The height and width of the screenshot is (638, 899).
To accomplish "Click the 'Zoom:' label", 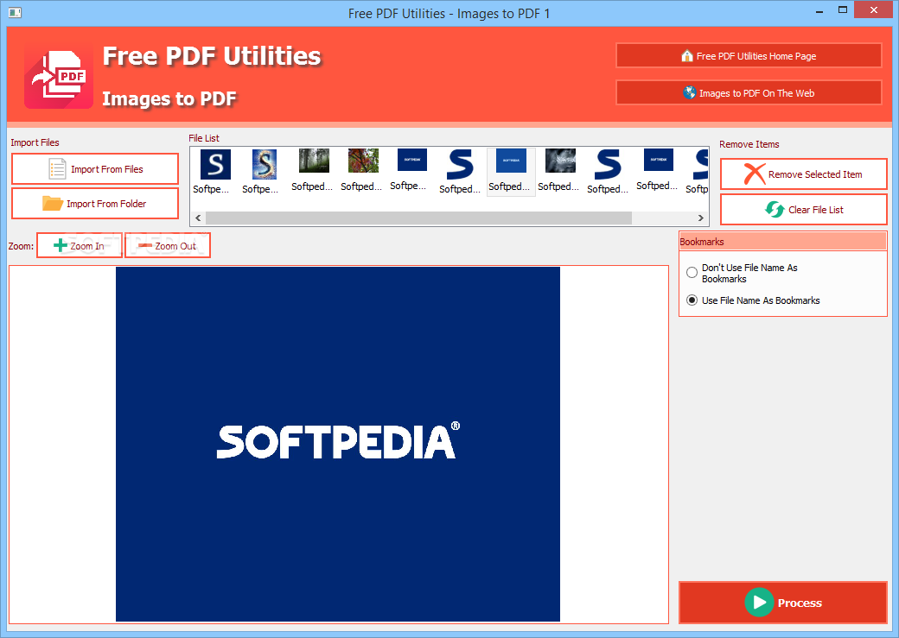I will [x=21, y=246].
